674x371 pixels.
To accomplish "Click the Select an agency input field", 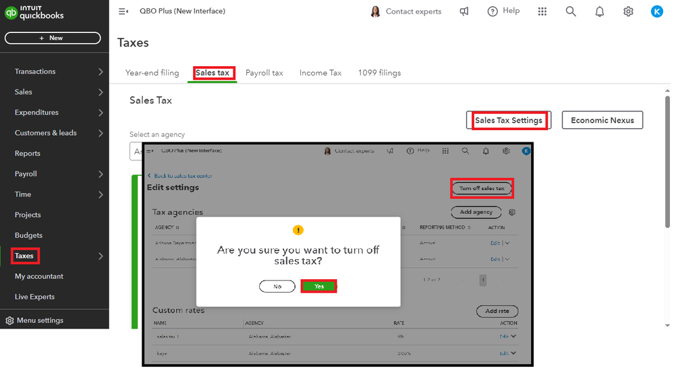I will click(136, 151).
